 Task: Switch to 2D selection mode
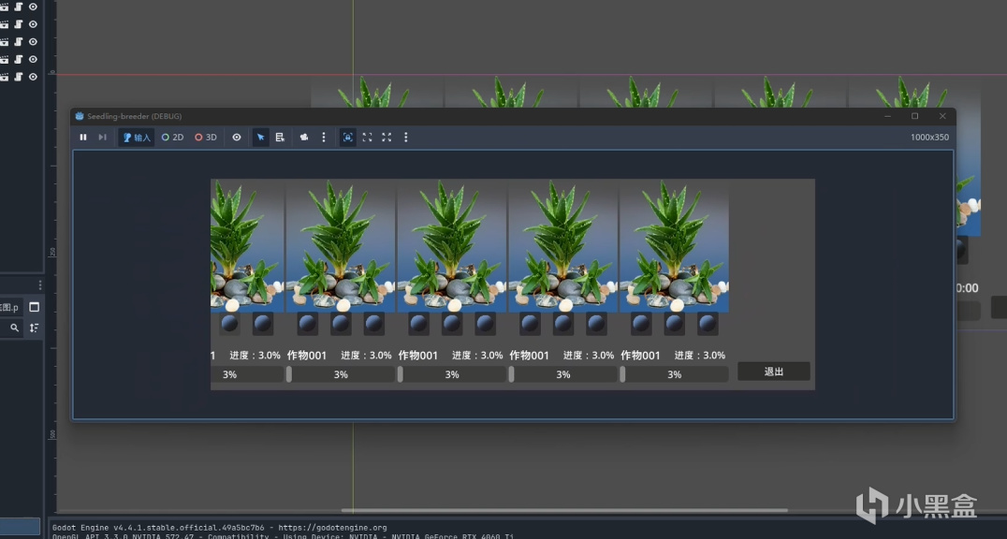point(172,138)
